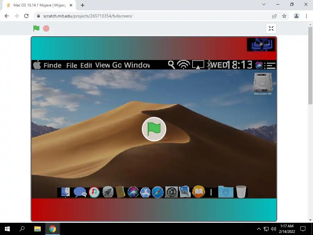Image resolution: width=313 pixels, height=235 pixels.
Task: Open the Windows clock showing 1:17 AM
Action: (287, 229)
